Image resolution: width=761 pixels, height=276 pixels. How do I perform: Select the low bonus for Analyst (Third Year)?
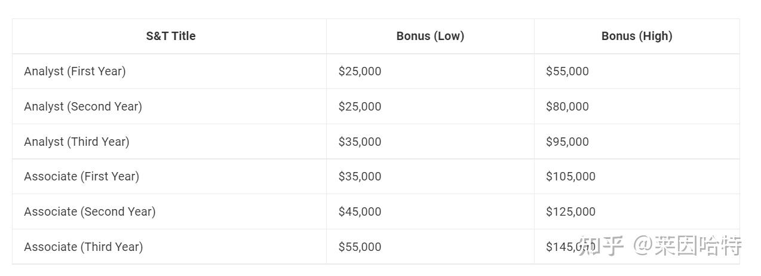tap(360, 142)
